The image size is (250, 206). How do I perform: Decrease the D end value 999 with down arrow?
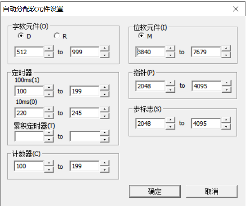(105, 55)
